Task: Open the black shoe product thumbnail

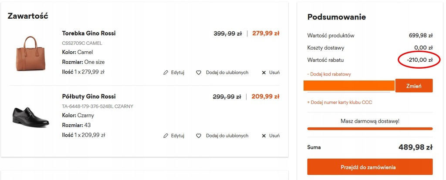Action: 31,117
